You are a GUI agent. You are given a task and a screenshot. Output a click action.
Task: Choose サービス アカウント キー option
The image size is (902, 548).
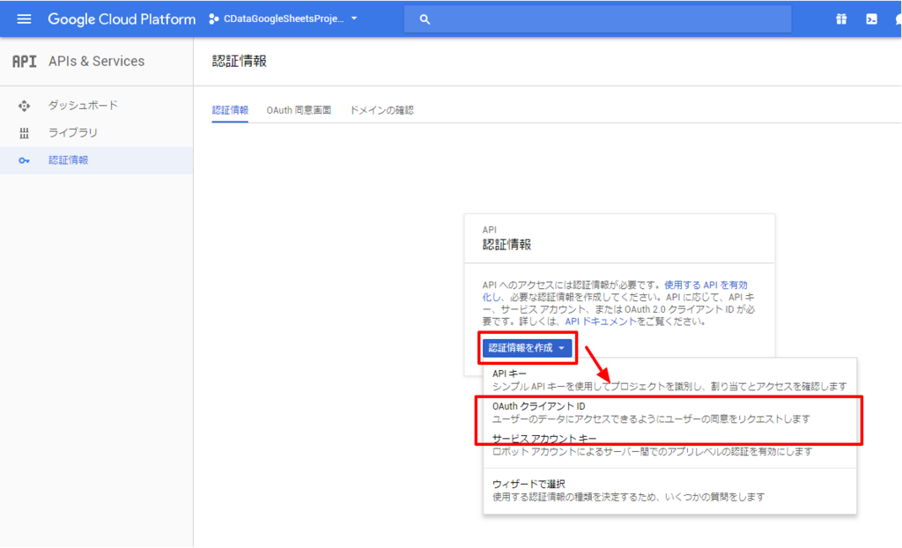[669, 445]
